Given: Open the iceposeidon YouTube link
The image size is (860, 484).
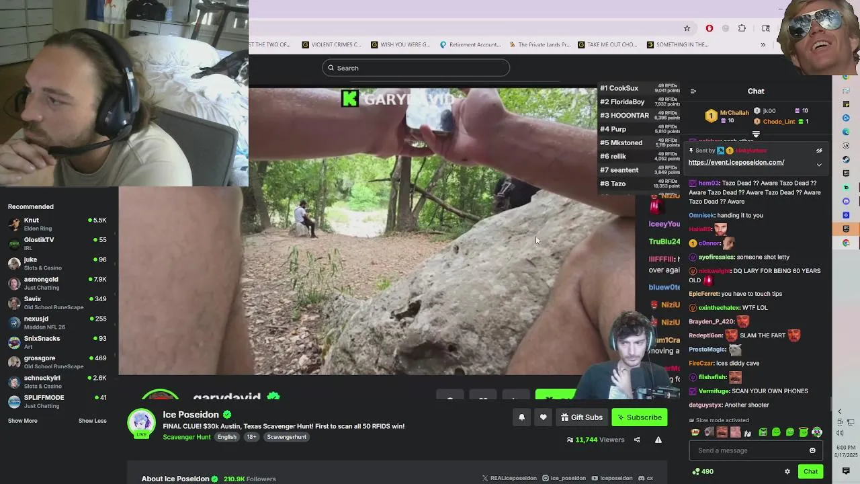Looking at the screenshot, I should click(612, 478).
